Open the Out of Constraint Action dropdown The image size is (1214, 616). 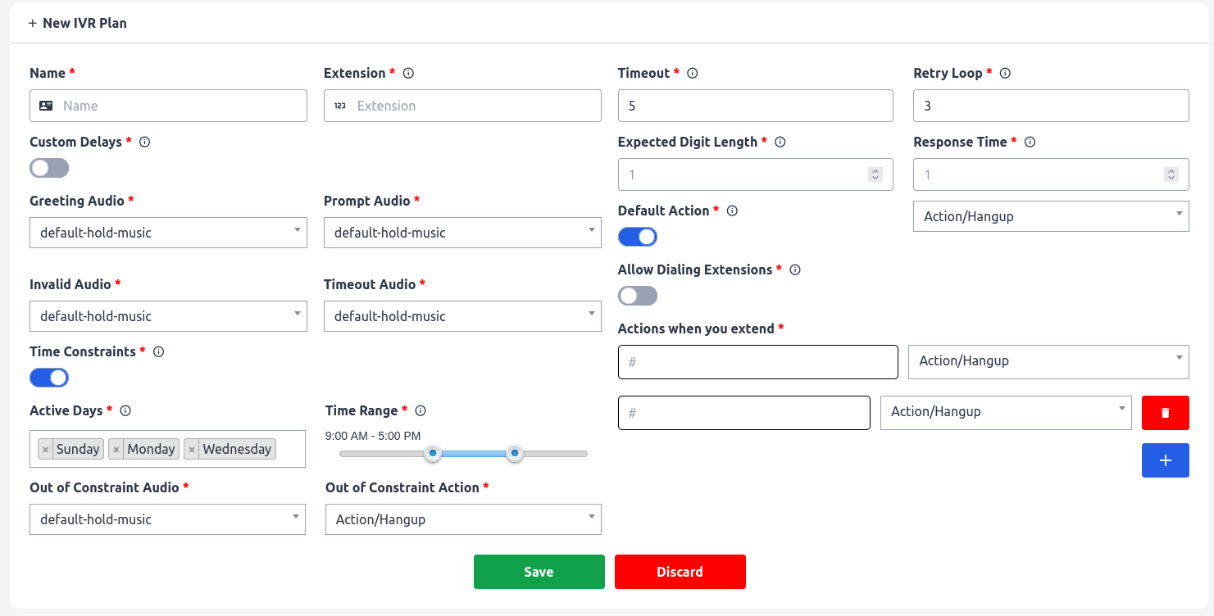pyautogui.click(x=463, y=519)
